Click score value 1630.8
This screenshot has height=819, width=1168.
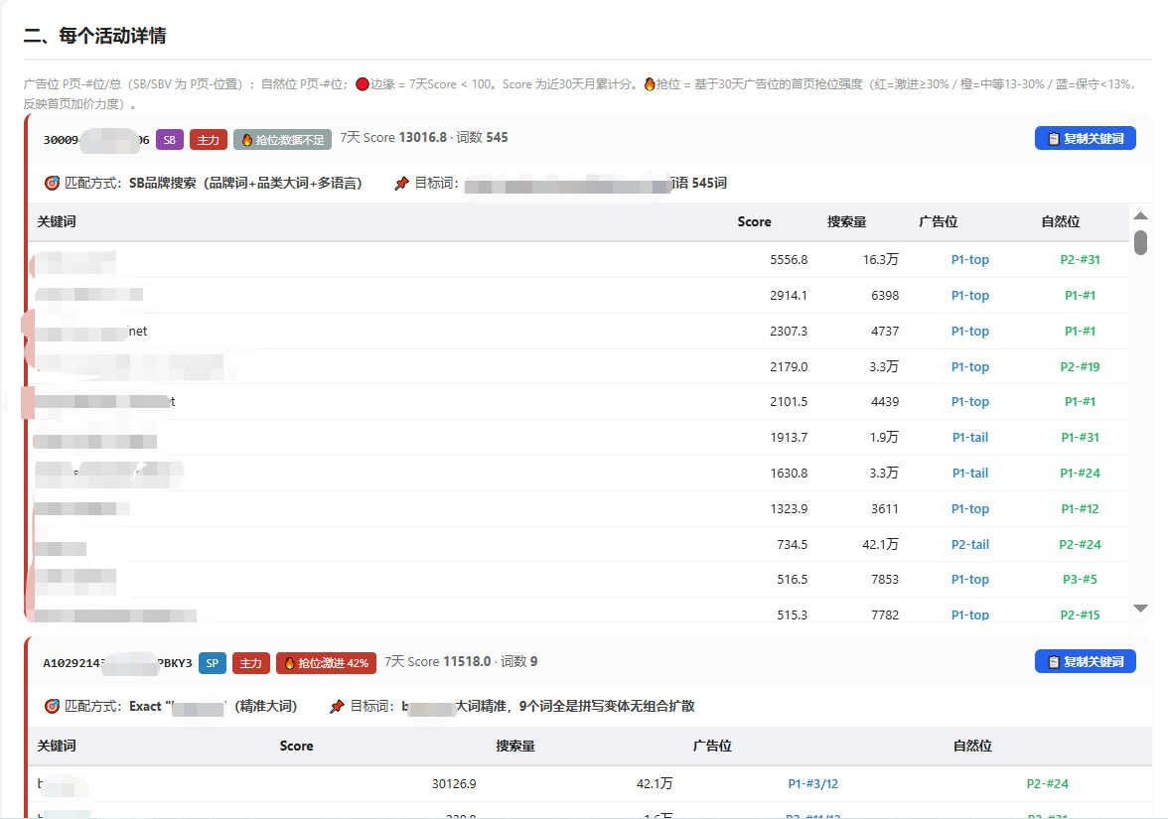(x=789, y=474)
